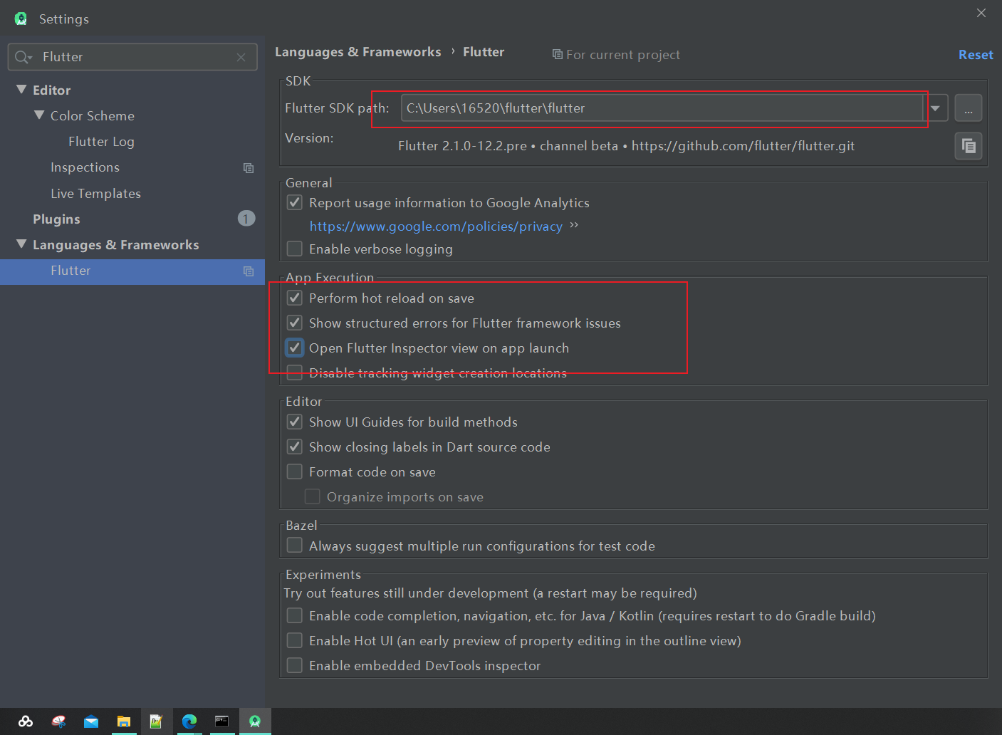Collapse the Editor tree node
1002x735 pixels.
(x=21, y=89)
